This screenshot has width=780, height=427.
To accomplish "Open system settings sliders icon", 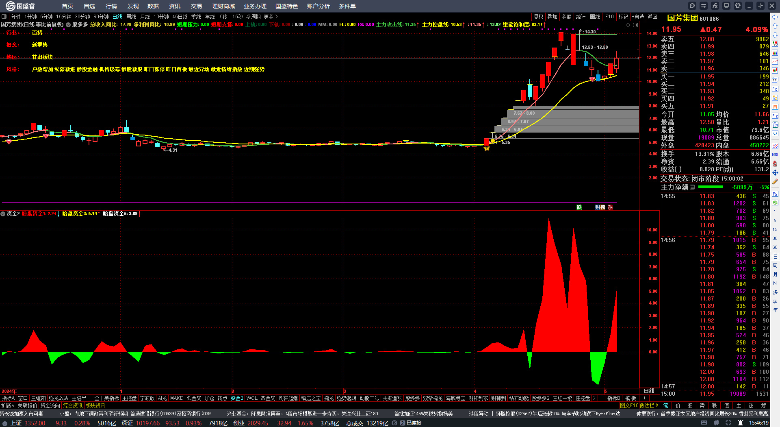I will 704,6.
